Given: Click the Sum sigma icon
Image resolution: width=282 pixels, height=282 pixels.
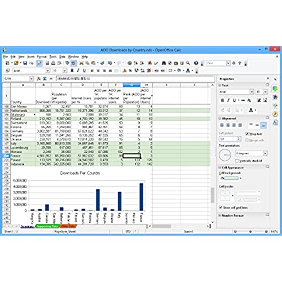Looking at the screenshot, I should click(x=45, y=78).
